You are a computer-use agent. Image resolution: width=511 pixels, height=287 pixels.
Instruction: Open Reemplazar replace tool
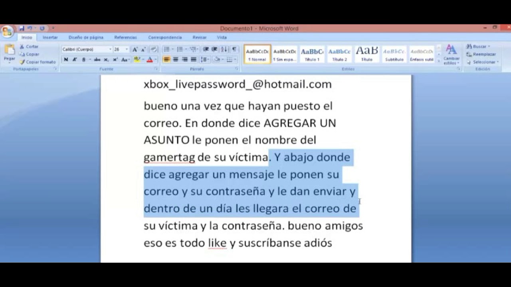pyautogui.click(x=481, y=54)
